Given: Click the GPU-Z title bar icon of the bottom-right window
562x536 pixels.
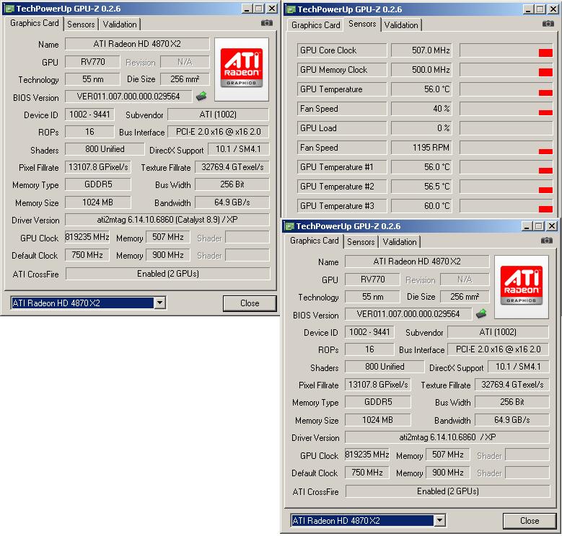Looking at the screenshot, I should tap(289, 226).
